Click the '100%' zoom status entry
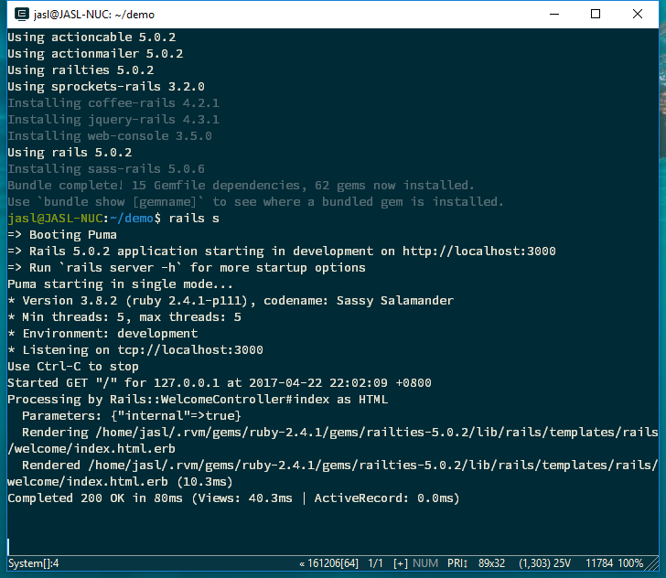 click(x=630, y=563)
